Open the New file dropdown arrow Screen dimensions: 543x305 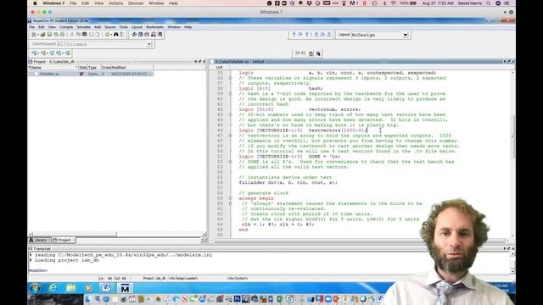tap(37, 35)
